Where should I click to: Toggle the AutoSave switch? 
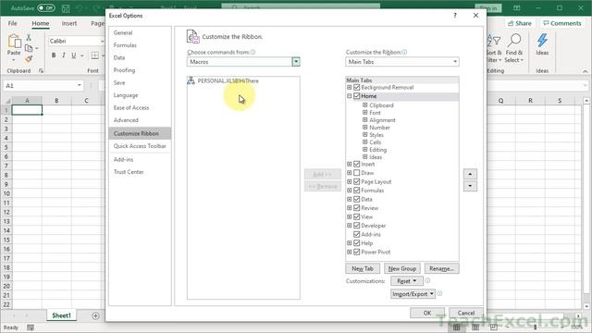pos(45,8)
